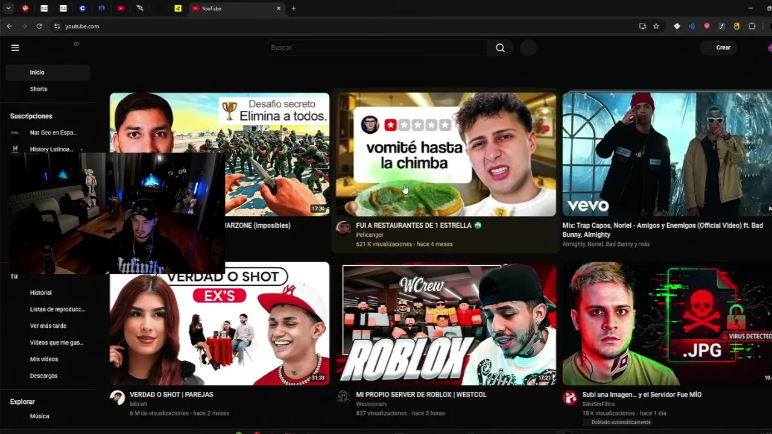Play the WCrew ROBLOX thumbnail
The height and width of the screenshot is (434, 772).
(446, 324)
